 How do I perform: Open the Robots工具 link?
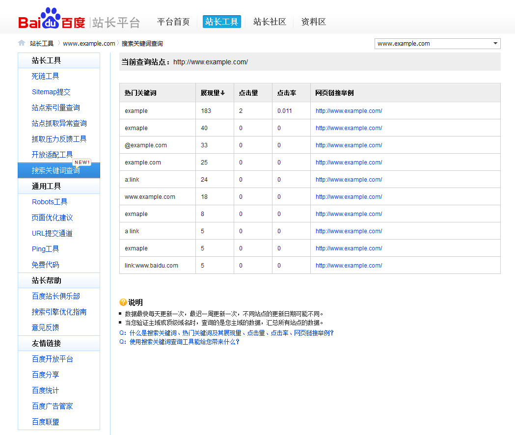[50, 202]
